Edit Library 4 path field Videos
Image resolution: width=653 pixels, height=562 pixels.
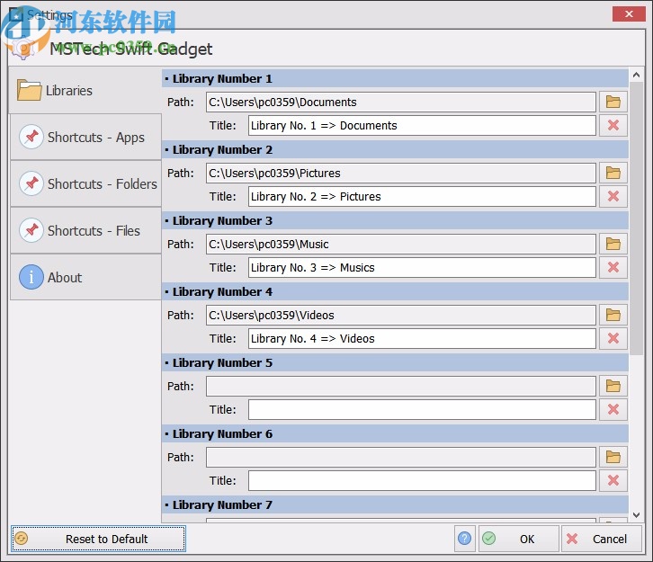[x=401, y=315]
